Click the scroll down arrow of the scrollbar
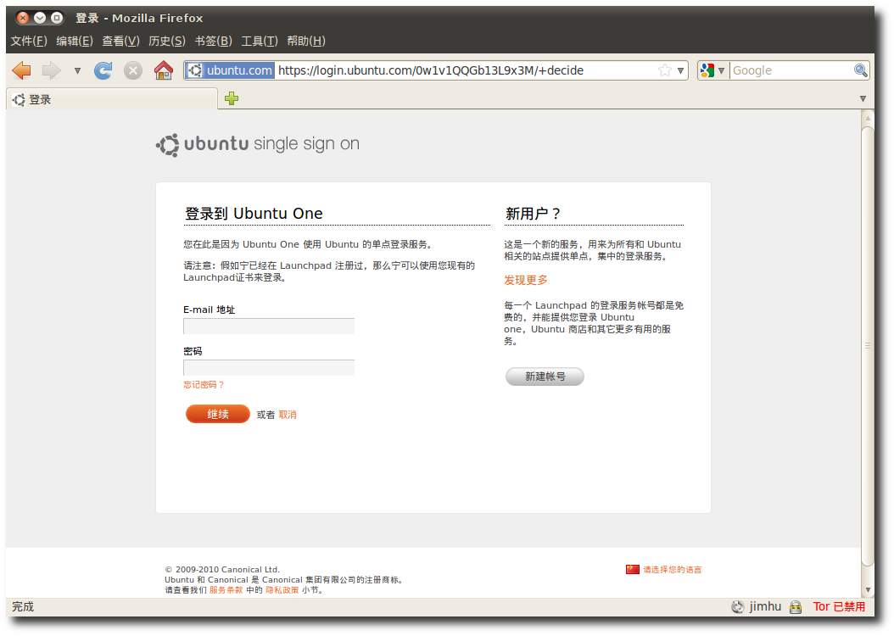 868,590
